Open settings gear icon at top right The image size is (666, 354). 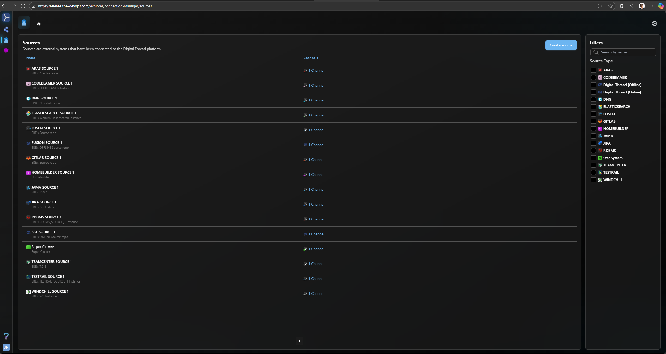pos(654,23)
